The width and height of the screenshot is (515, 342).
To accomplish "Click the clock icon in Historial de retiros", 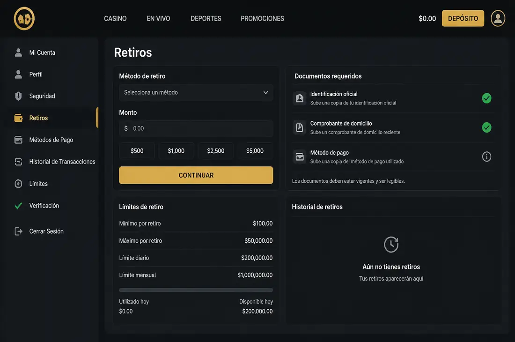I will pos(391,245).
